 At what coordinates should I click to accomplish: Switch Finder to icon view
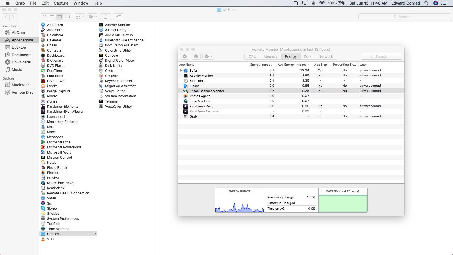(44, 17)
